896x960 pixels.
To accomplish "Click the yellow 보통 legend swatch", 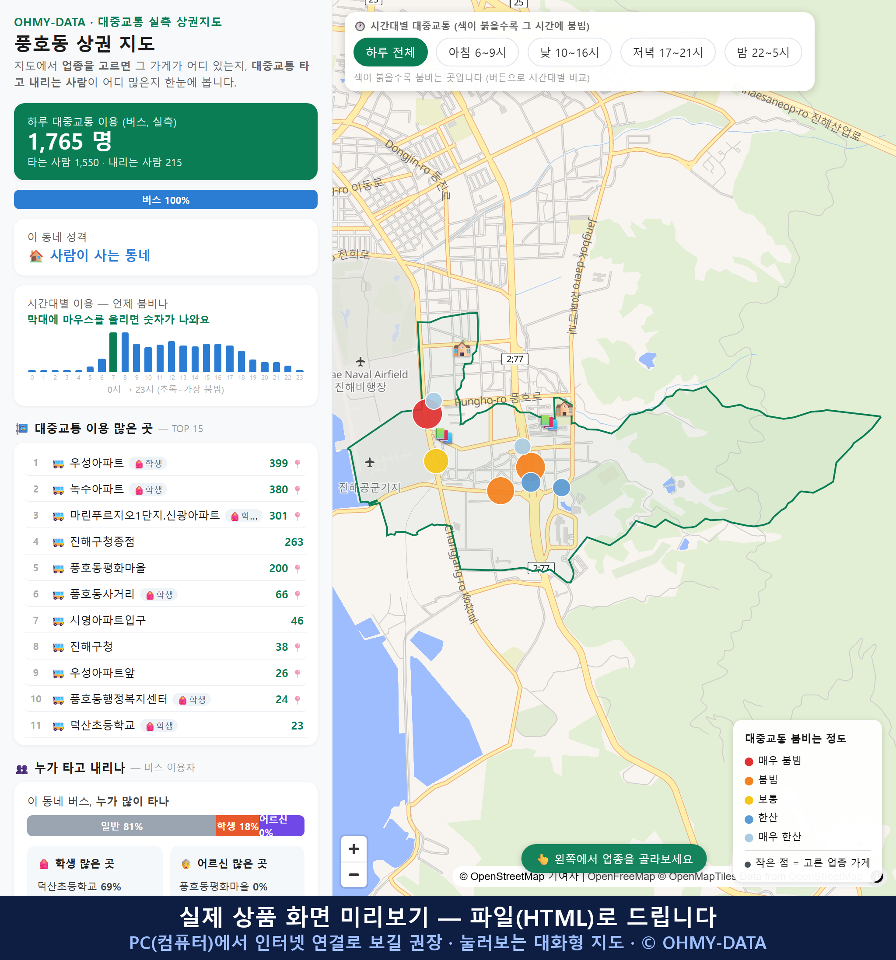I will pos(749,800).
